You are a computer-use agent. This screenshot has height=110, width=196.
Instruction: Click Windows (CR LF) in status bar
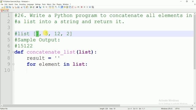[x=167, y=109]
